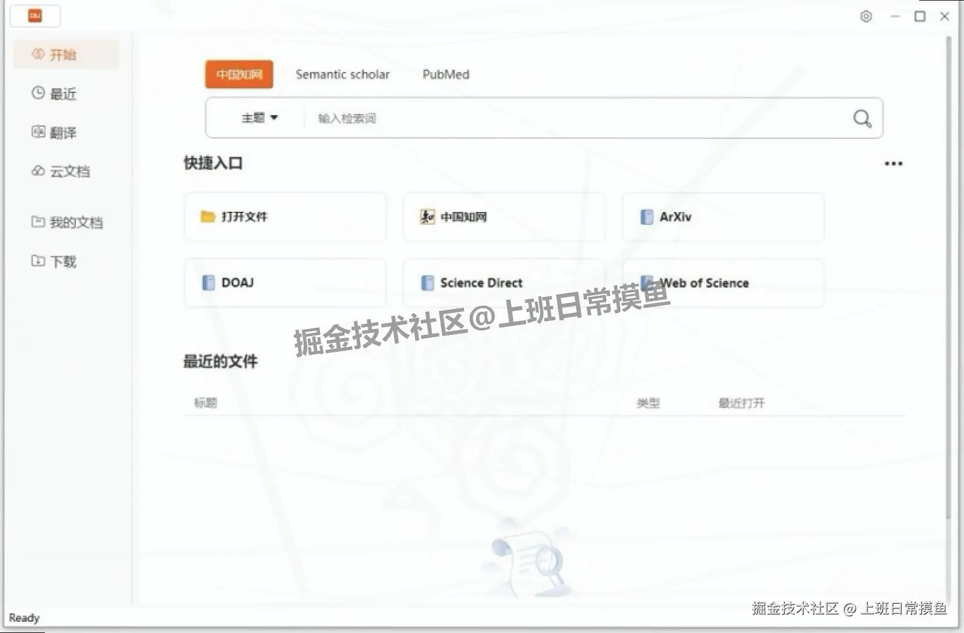Open the 下载 downloads section
Image resolution: width=964 pixels, height=633 pixels.
[x=61, y=261]
